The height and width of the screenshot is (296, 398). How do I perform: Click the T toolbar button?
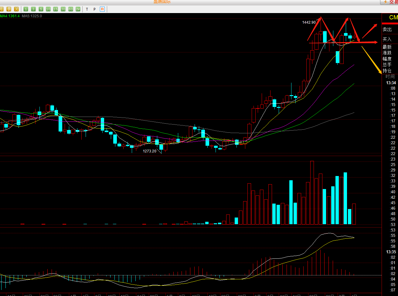[87, 9]
